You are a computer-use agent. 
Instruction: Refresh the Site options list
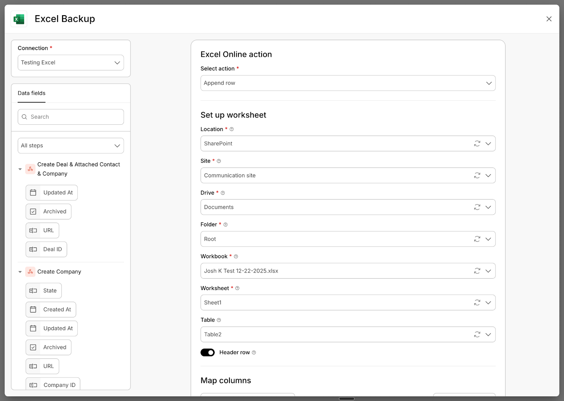pyautogui.click(x=477, y=175)
